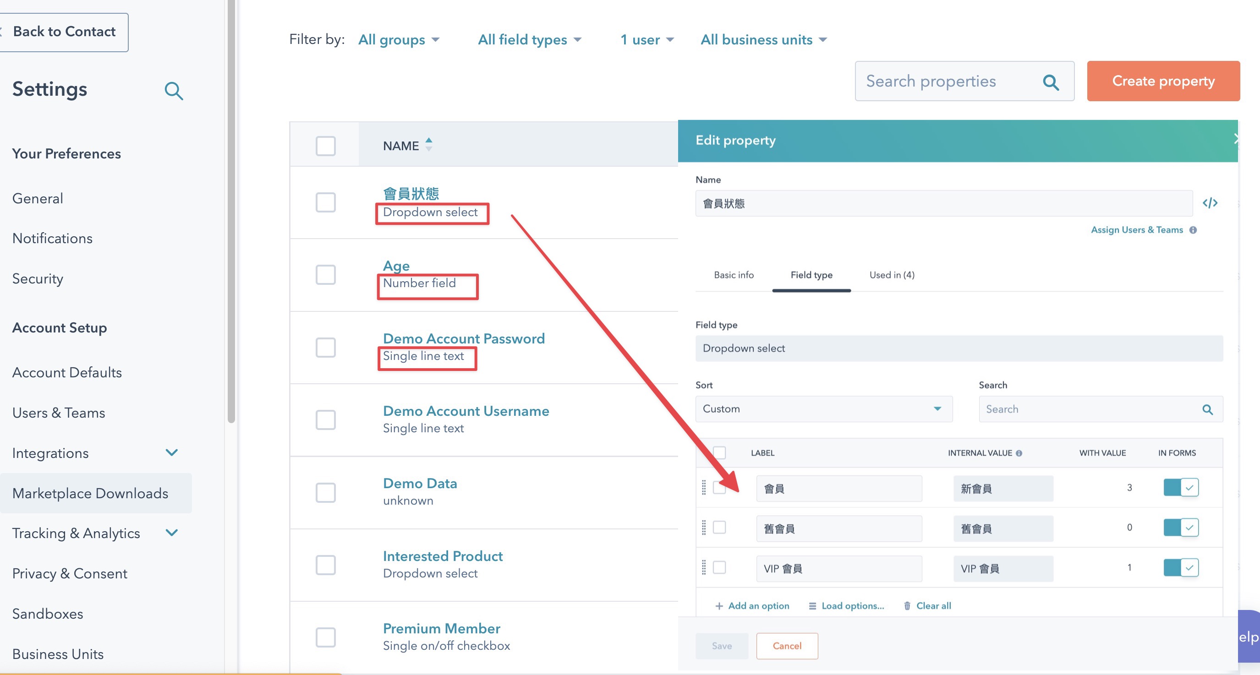Open the All groups filter dropdown
Screen dimensions: 1260x675
399,39
